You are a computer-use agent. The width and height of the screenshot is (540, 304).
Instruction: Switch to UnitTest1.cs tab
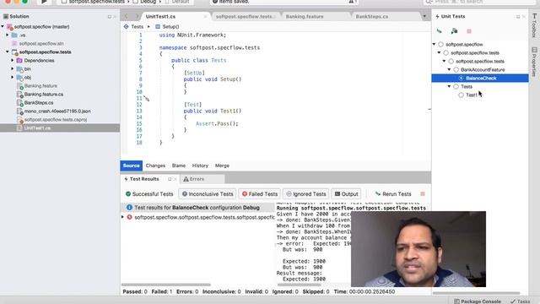[x=160, y=17]
